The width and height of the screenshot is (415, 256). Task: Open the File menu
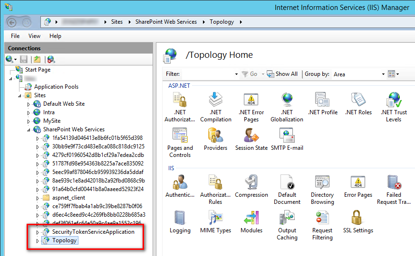point(15,36)
